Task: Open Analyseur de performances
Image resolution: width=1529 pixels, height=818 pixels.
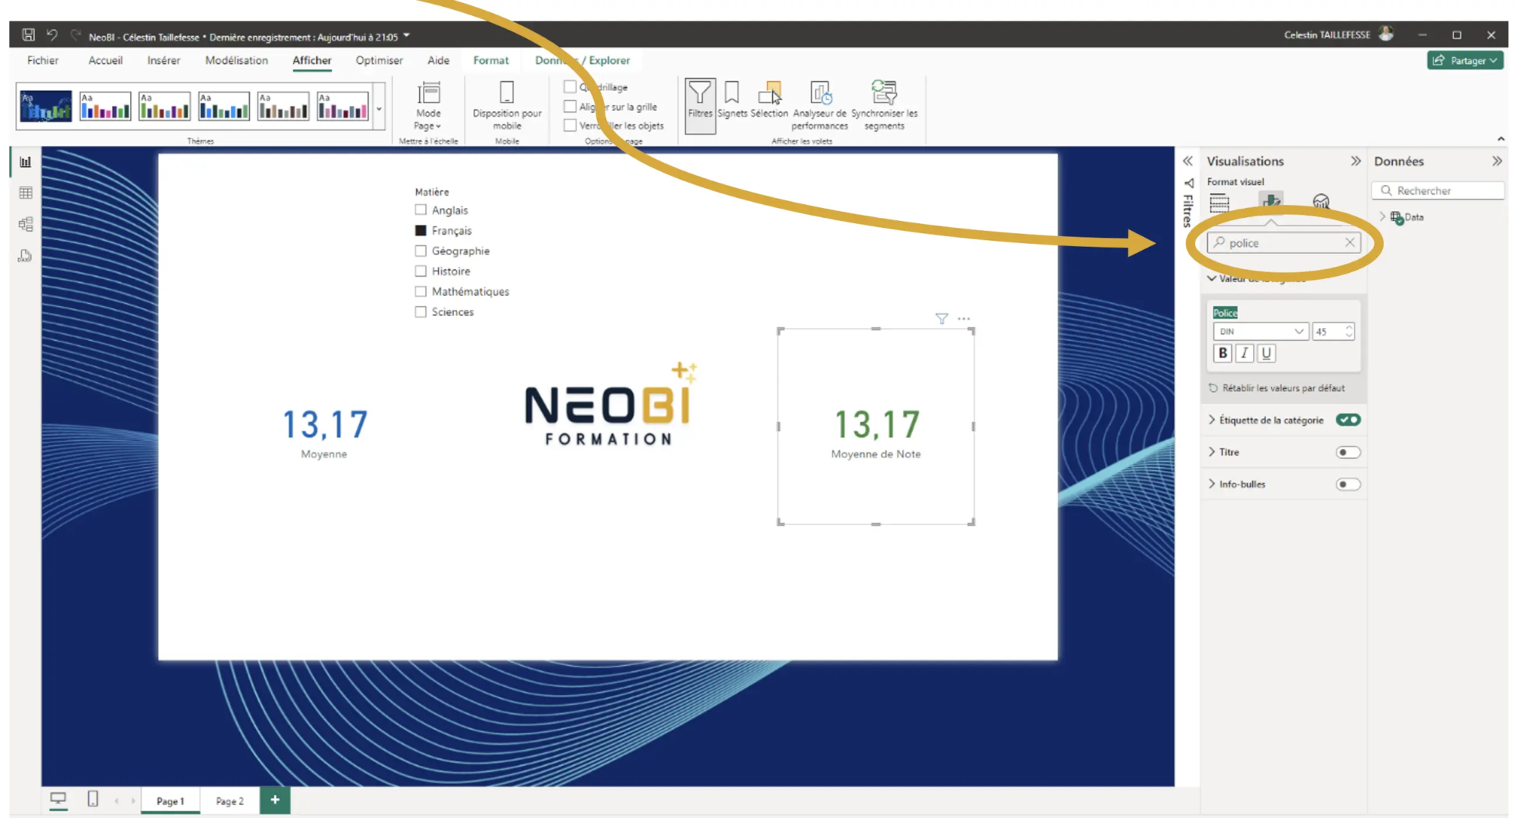Action: click(x=820, y=105)
